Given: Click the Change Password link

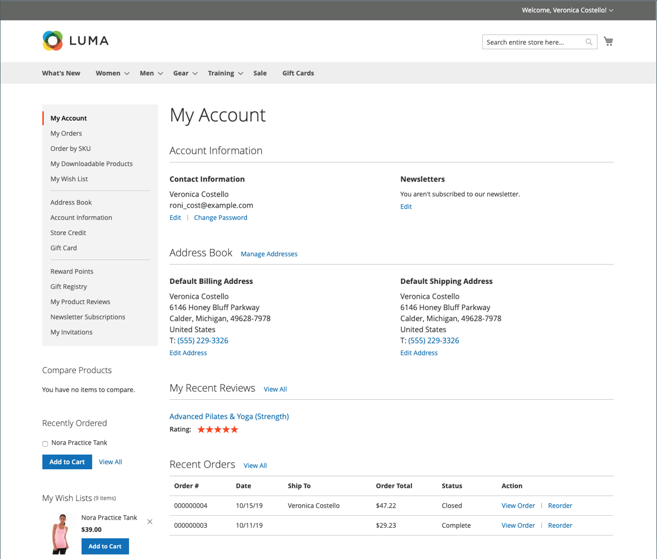Looking at the screenshot, I should (x=221, y=217).
